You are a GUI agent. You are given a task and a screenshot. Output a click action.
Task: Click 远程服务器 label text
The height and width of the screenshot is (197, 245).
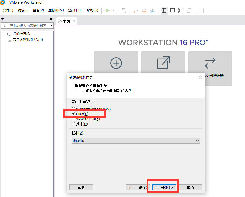point(214,76)
